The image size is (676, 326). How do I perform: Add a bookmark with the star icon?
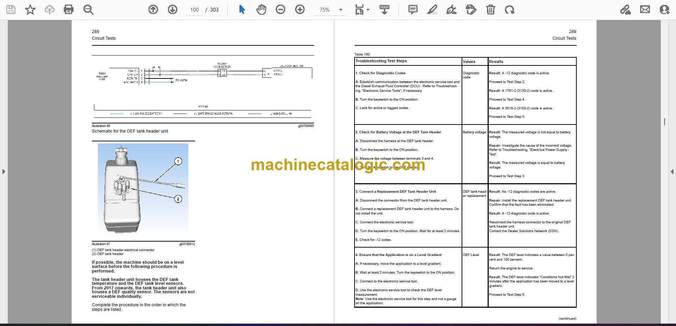30,9
